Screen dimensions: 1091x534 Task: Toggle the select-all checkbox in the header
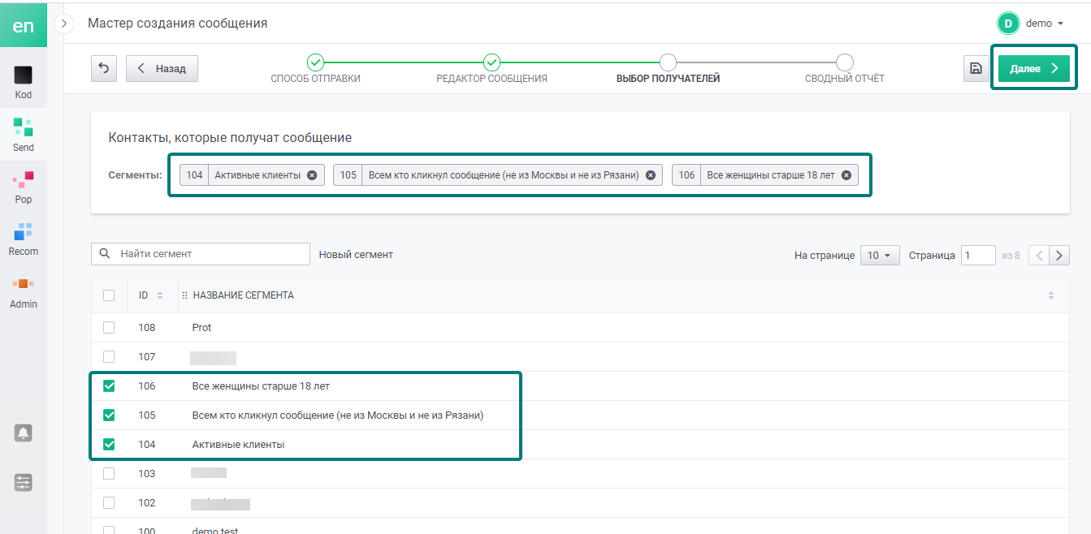pyautogui.click(x=109, y=295)
